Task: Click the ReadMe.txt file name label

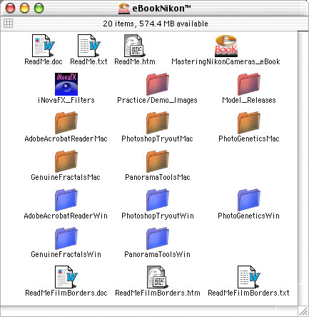Action: pyautogui.click(x=89, y=61)
